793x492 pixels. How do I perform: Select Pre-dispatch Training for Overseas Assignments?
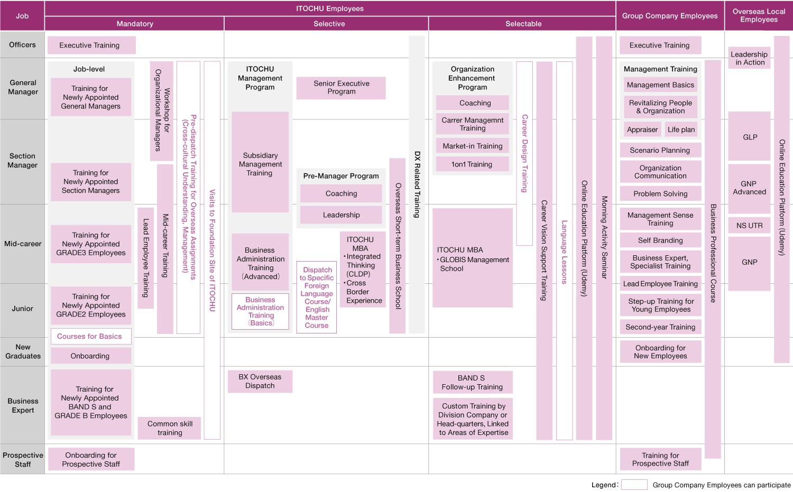188,198
